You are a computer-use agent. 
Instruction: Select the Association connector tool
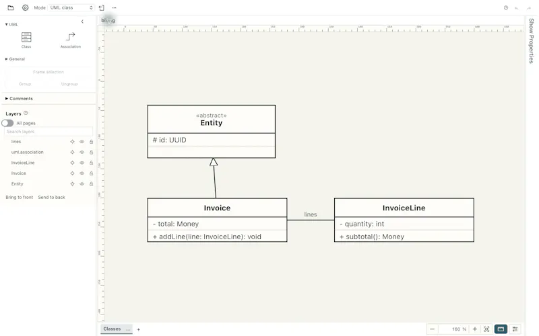pyautogui.click(x=71, y=40)
